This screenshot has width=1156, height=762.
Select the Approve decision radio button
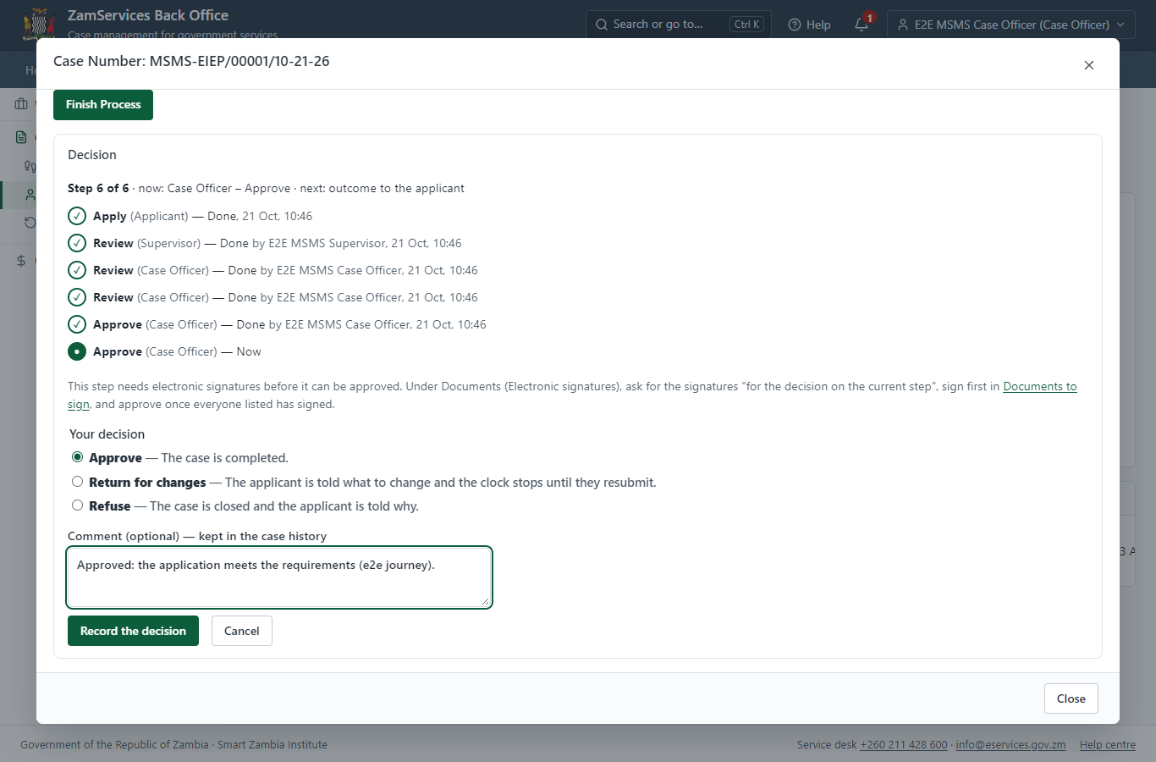77,457
